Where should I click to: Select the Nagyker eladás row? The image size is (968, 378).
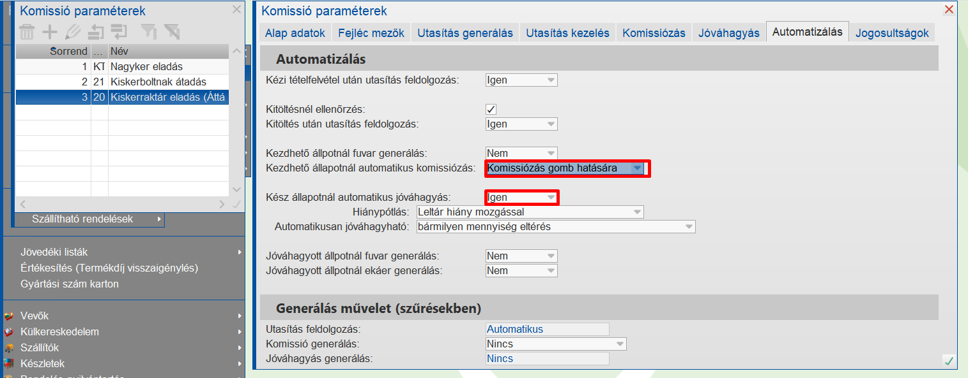121,66
